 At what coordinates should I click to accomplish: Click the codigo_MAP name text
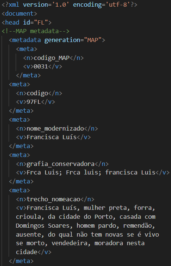tap(52, 58)
